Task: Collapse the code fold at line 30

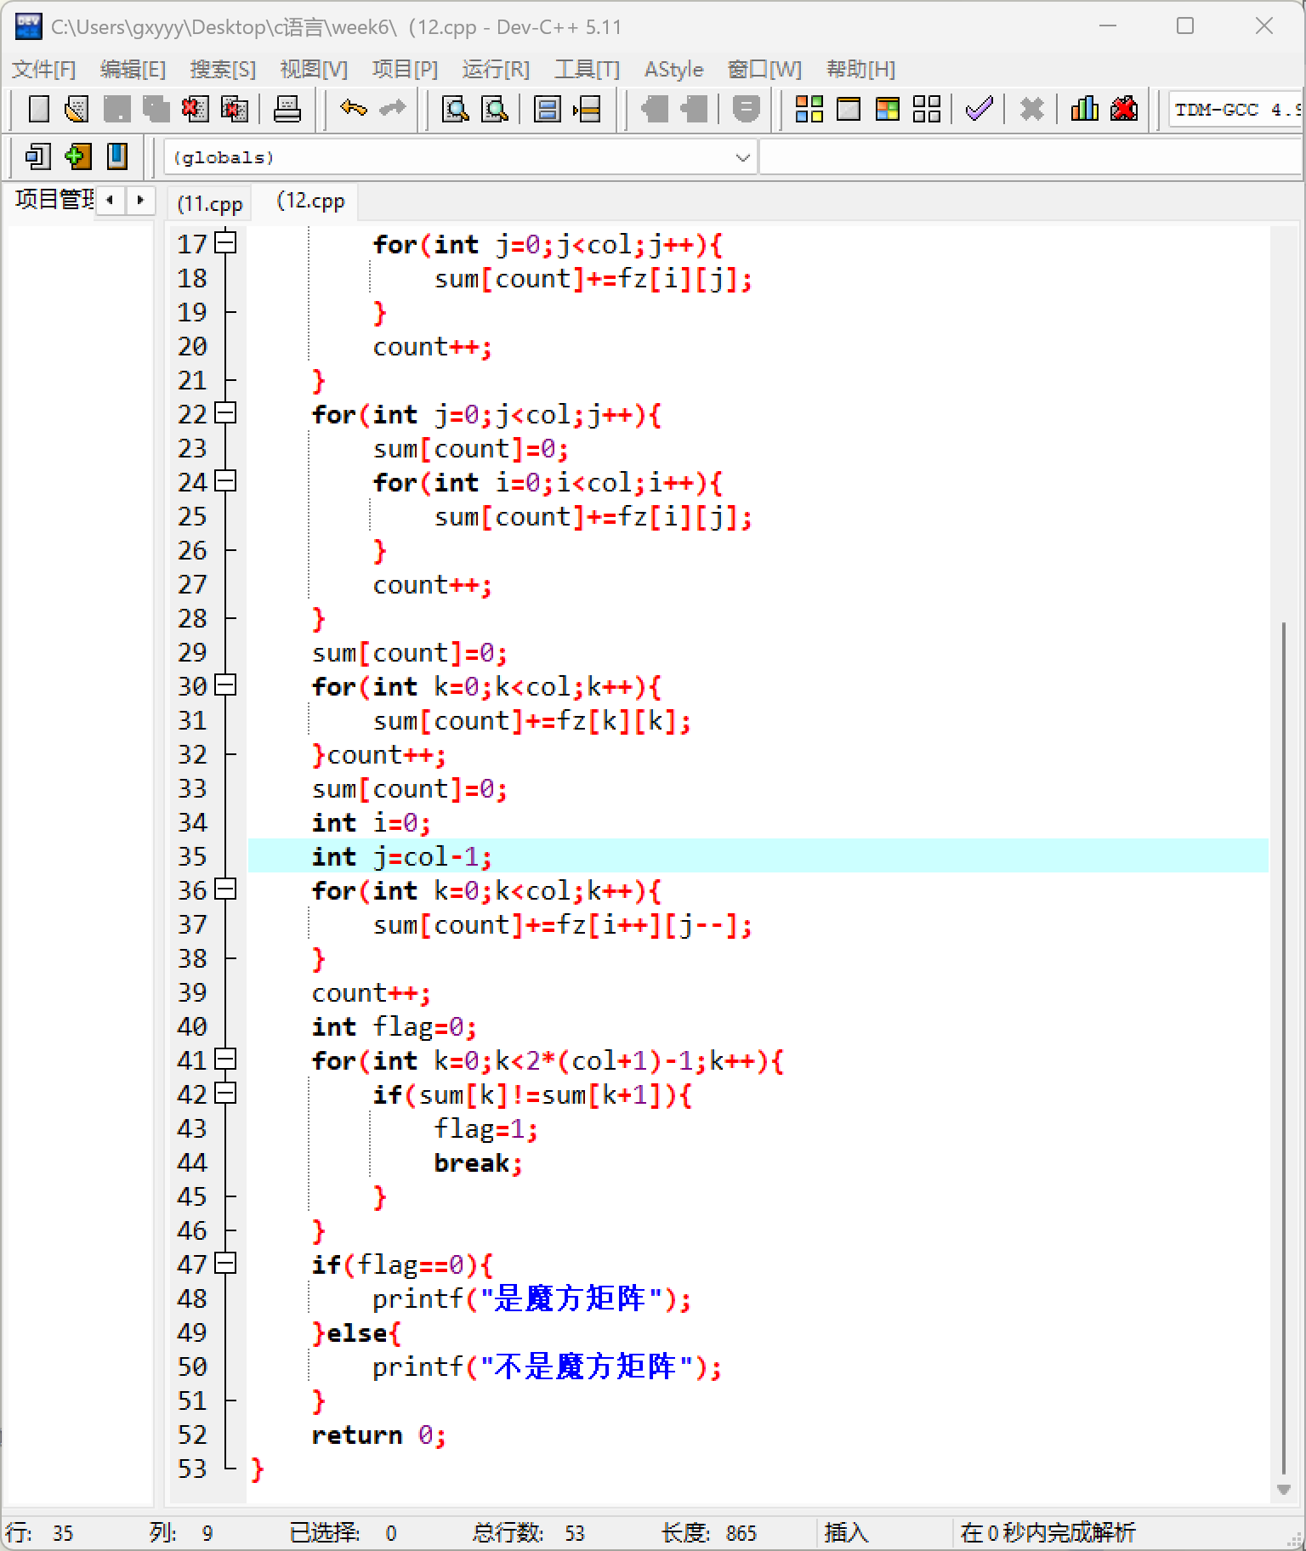Action: coord(225,685)
